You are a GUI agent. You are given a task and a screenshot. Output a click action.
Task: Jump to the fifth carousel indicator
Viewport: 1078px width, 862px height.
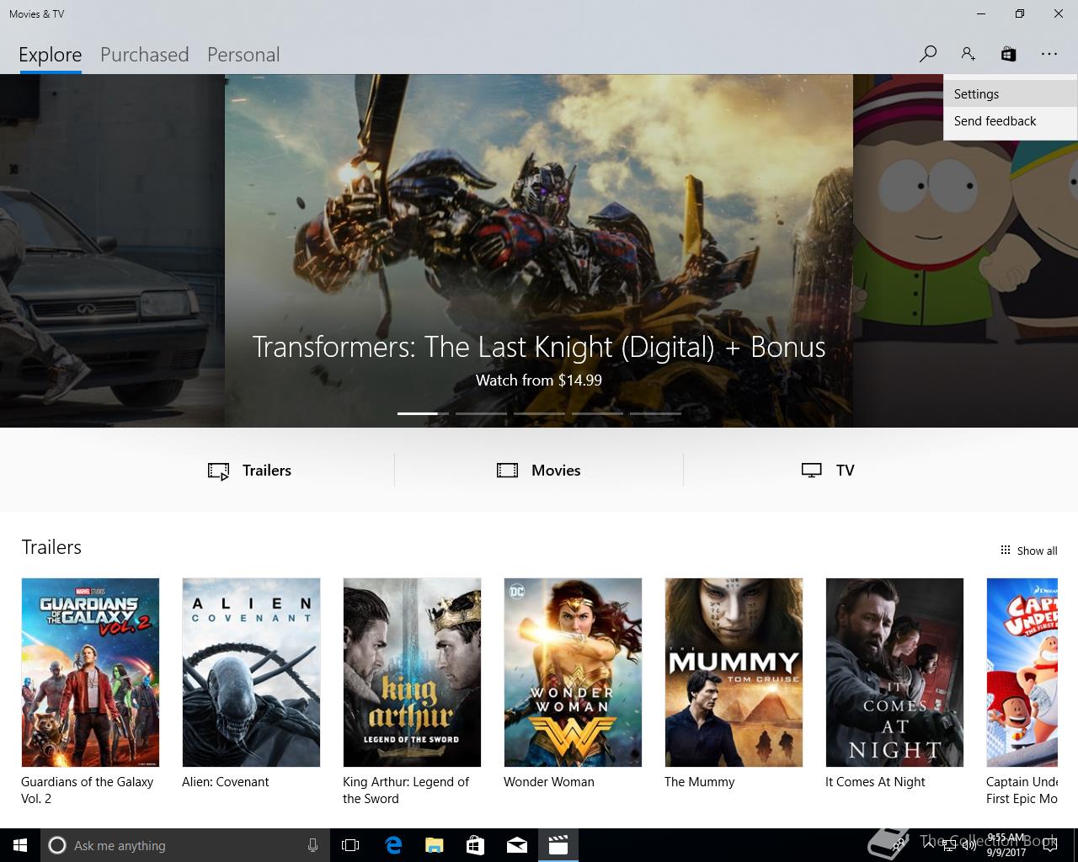click(655, 413)
